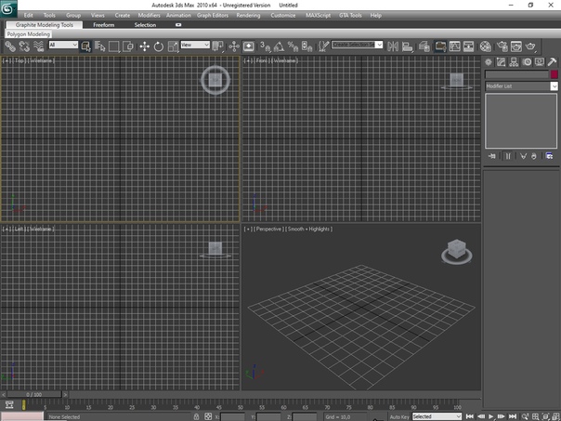The height and width of the screenshot is (421, 561).
Task: Open Schematic View from main toolbar
Action: 469,46
